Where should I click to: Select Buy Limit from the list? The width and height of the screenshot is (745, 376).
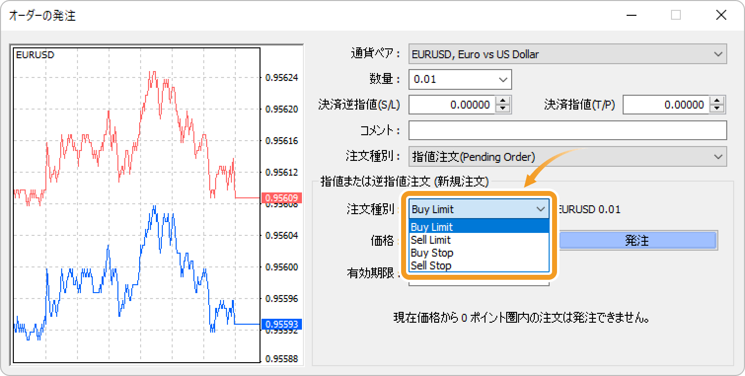[479, 227]
